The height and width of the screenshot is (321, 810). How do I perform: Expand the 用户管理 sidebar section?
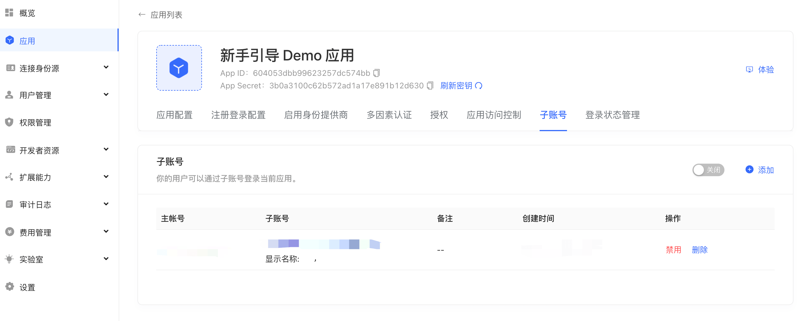(106, 95)
